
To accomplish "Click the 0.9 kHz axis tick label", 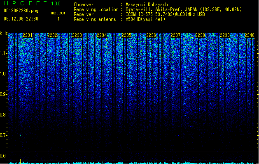I will coord(4,94).
